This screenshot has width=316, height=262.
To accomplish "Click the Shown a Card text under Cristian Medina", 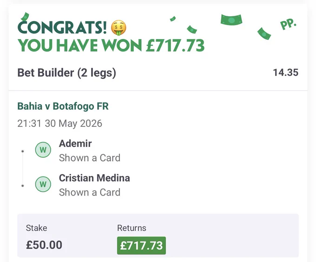I will tap(90, 192).
